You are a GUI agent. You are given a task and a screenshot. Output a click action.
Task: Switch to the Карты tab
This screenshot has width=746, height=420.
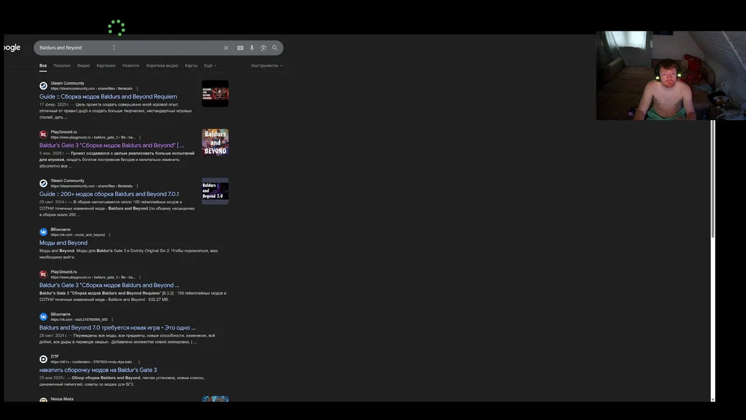[191, 65]
